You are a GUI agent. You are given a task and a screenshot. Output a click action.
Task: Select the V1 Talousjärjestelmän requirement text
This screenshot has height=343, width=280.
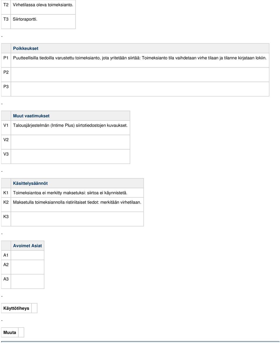pos(70,125)
